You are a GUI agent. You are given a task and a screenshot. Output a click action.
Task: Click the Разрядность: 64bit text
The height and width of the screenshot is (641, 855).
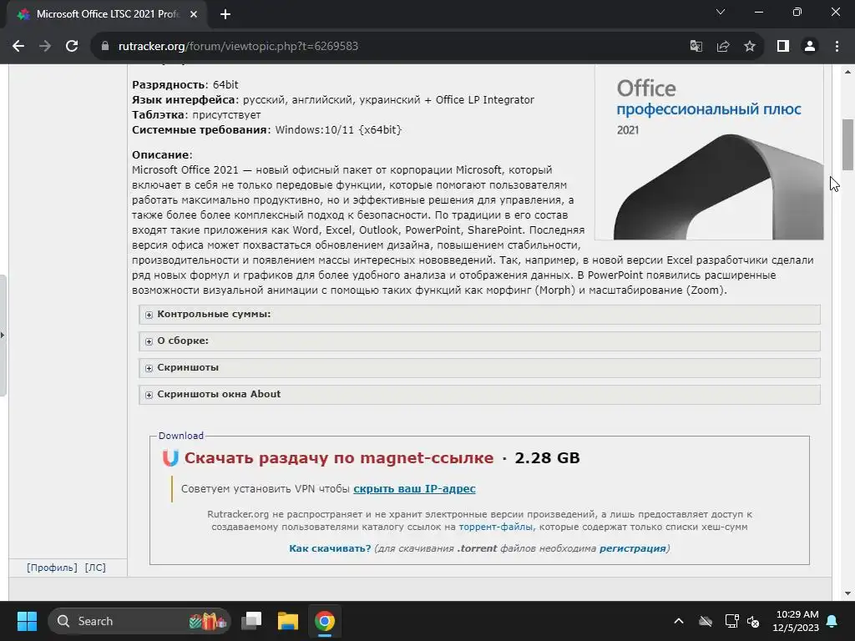(x=185, y=85)
